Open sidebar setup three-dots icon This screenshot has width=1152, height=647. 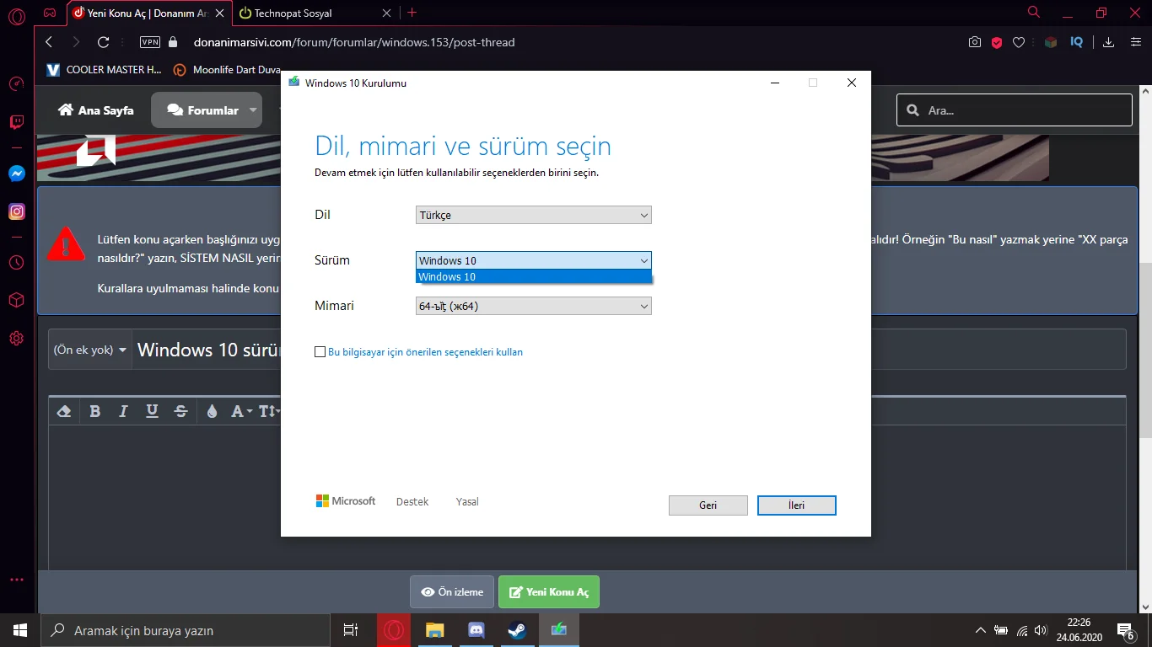16,580
